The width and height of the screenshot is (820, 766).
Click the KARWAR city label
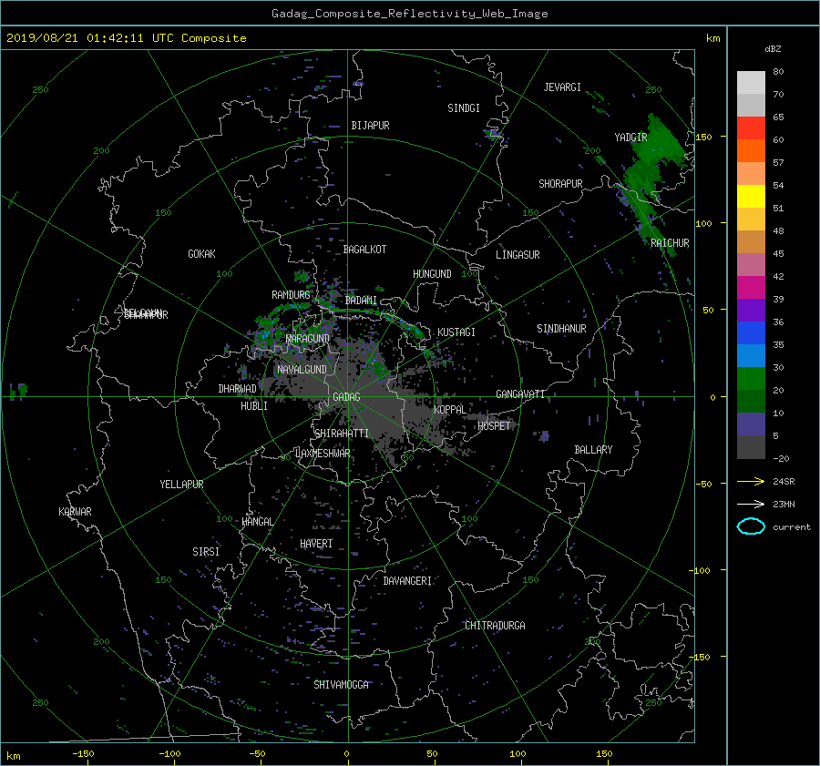pos(75,511)
